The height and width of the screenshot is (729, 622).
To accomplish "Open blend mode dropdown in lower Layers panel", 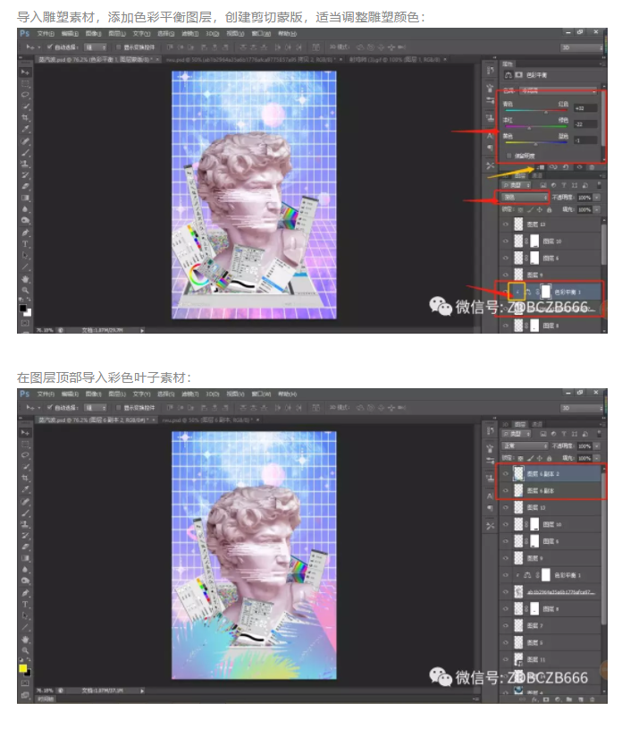I will point(525,446).
